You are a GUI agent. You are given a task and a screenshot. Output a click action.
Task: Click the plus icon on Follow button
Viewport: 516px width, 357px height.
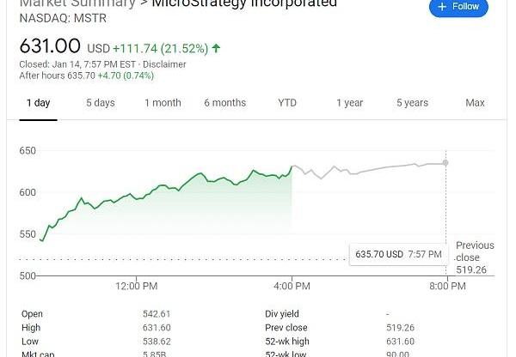point(442,6)
